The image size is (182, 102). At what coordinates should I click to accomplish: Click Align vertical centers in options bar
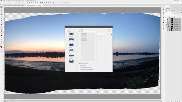click(30, 3)
